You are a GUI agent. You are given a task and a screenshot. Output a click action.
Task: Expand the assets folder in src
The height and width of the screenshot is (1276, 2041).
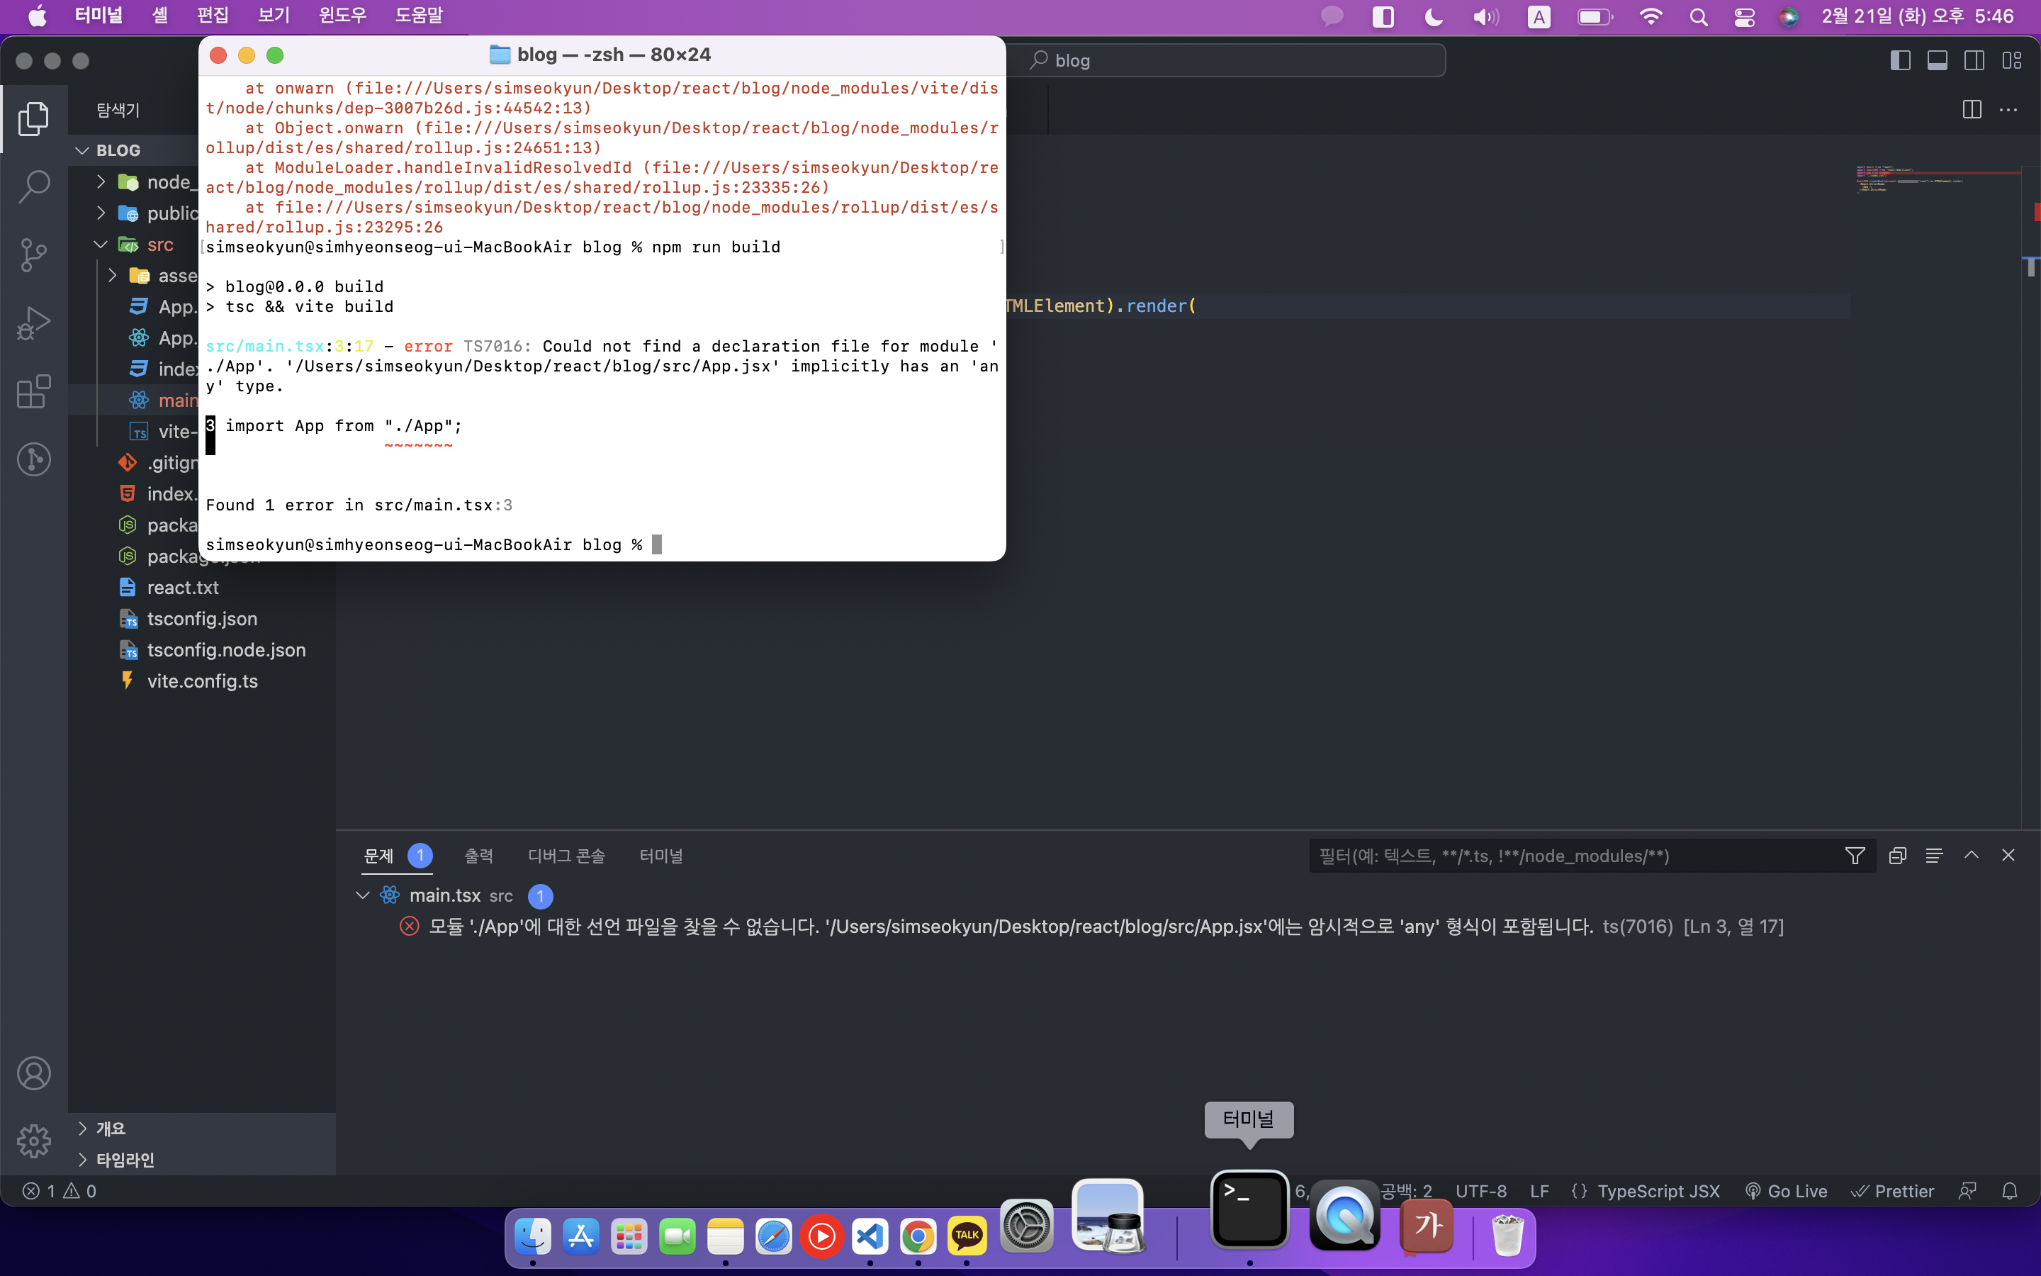113,275
